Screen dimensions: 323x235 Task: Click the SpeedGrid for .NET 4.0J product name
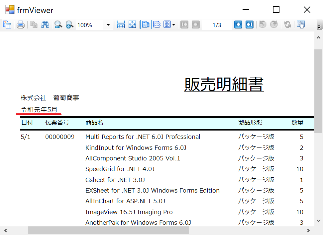pyautogui.click(x=120, y=169)
